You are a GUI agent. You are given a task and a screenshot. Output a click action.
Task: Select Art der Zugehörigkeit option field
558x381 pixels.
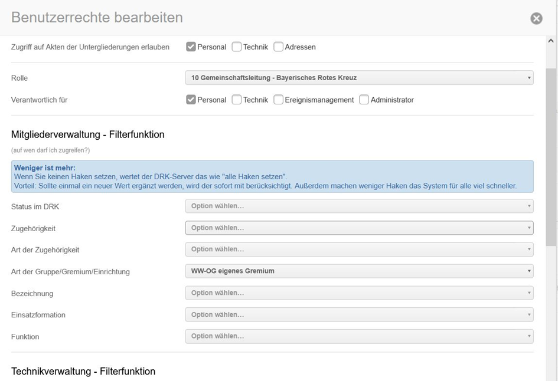[x=358, y=249]
